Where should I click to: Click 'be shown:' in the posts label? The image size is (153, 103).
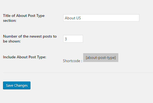tap(12, 41)
